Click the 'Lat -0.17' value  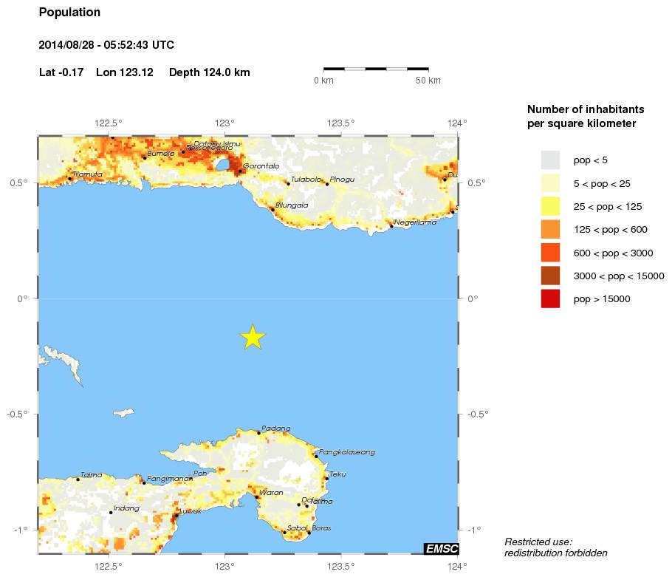pos(61,72)
